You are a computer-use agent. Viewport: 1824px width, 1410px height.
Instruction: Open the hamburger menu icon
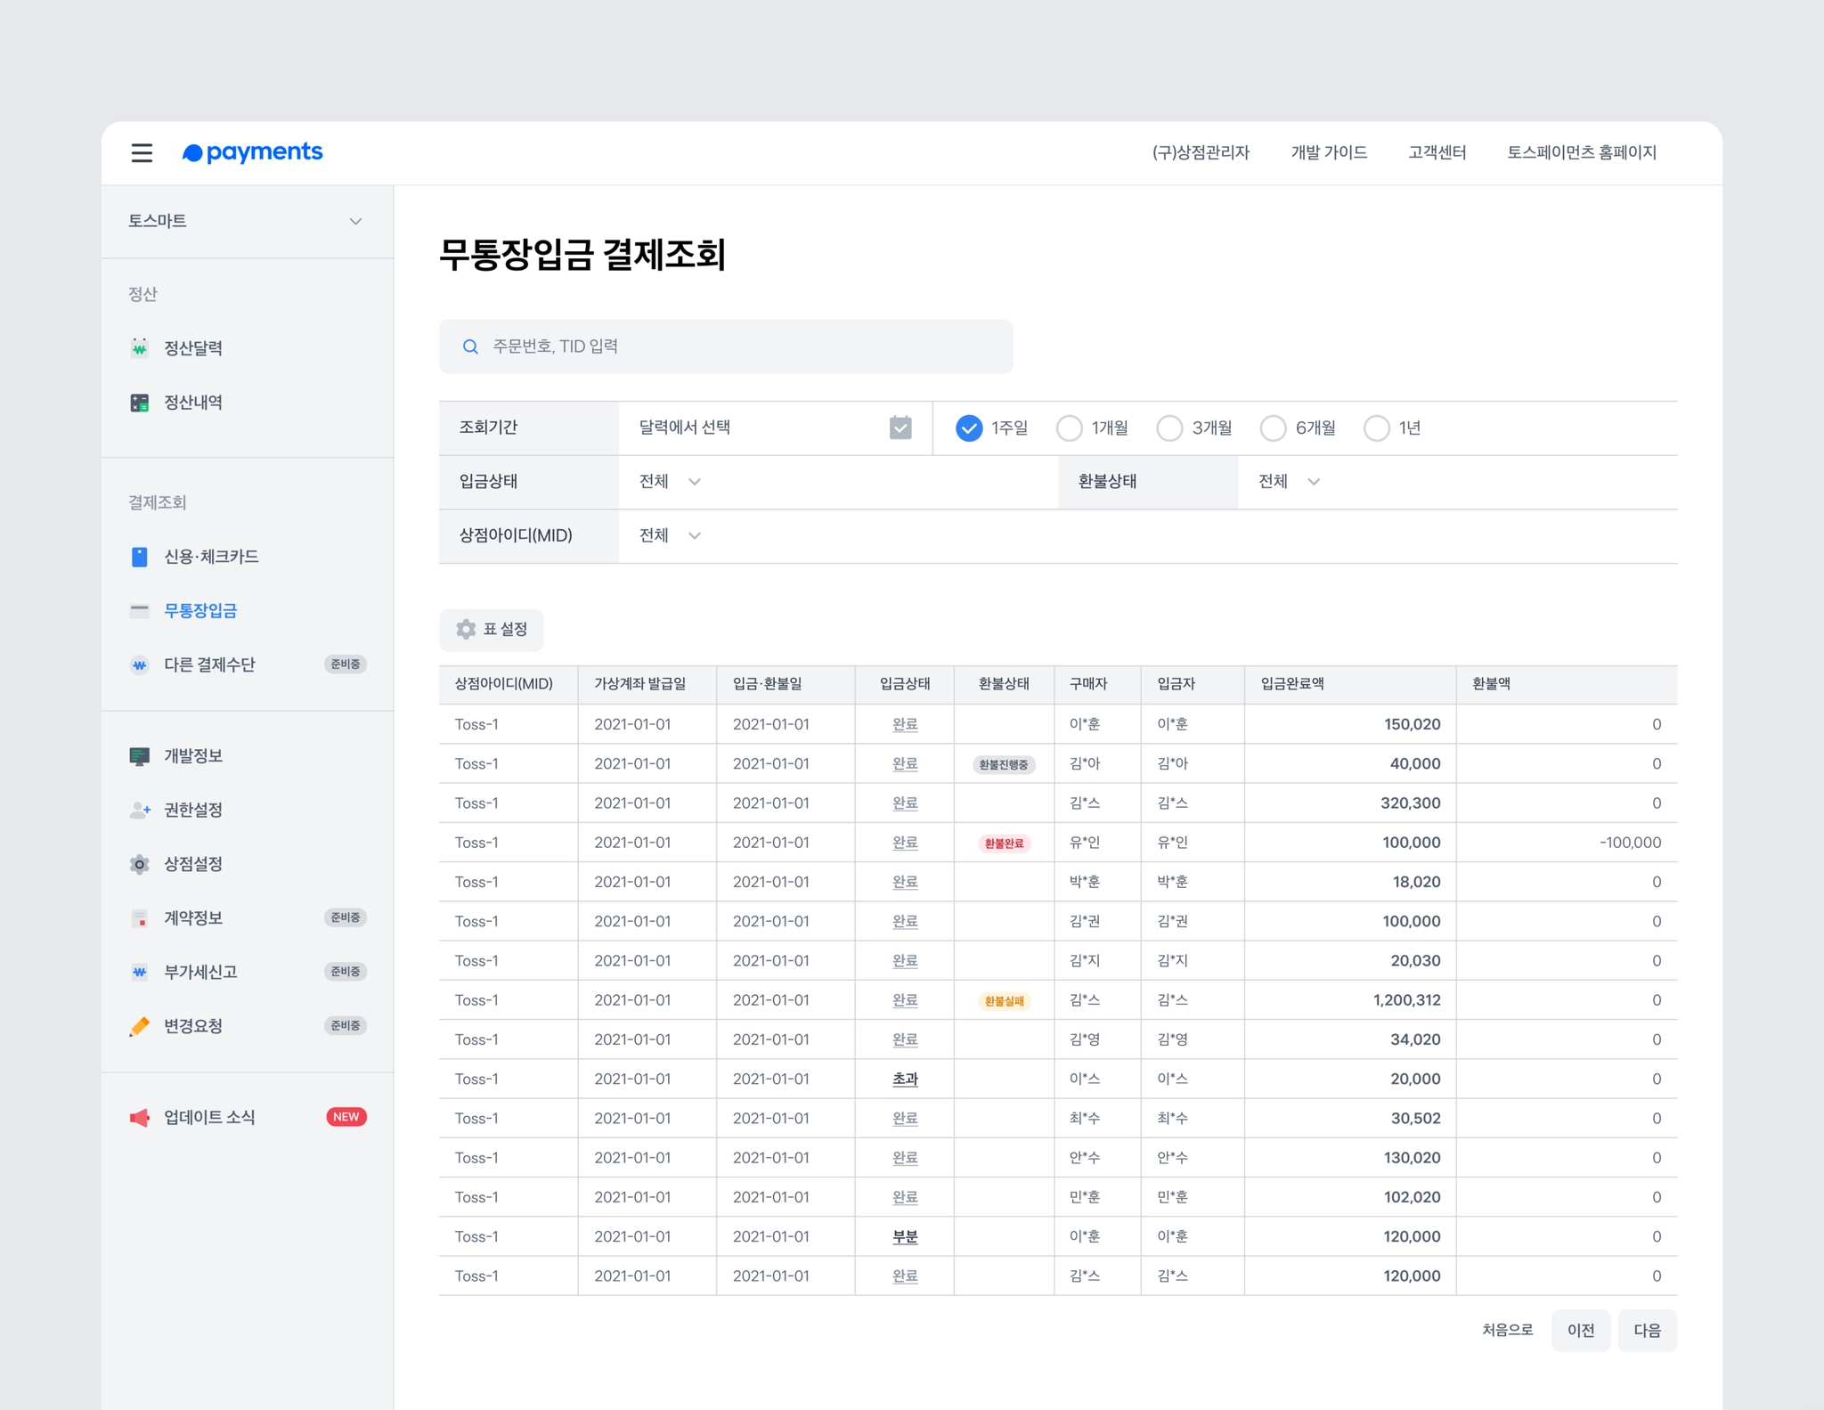[x=142, y=152]
